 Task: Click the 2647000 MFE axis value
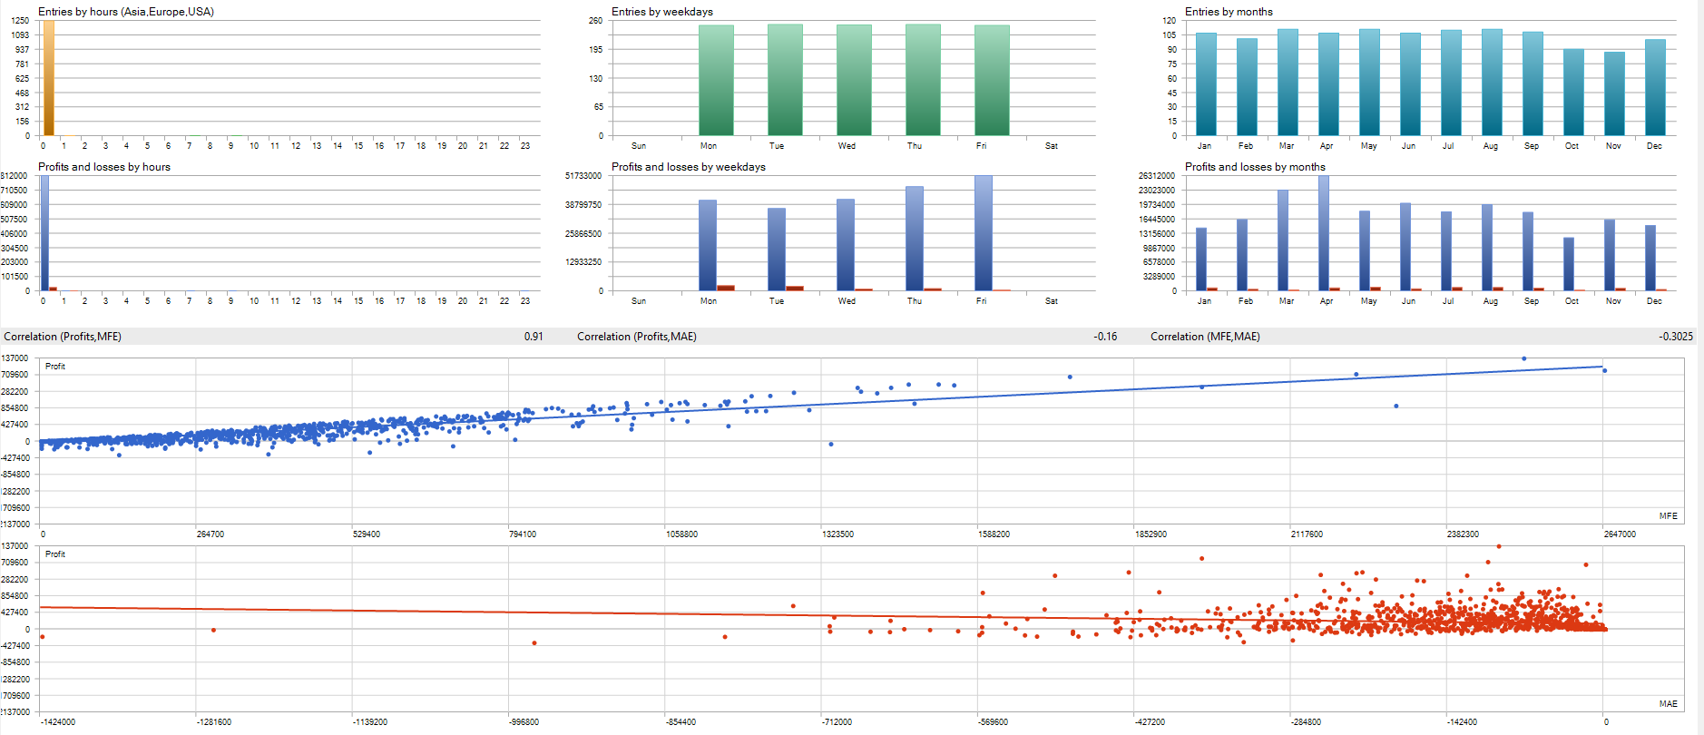[1620, 534]
